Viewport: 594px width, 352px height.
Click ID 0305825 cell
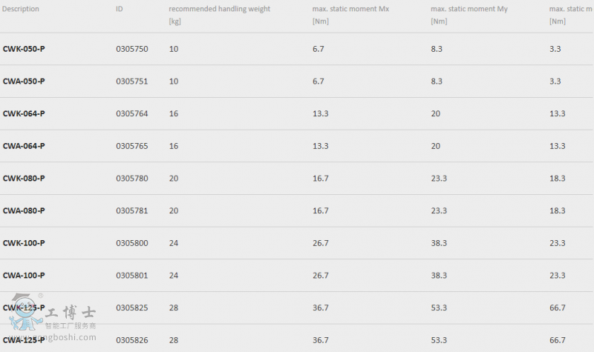coord(132,308)
